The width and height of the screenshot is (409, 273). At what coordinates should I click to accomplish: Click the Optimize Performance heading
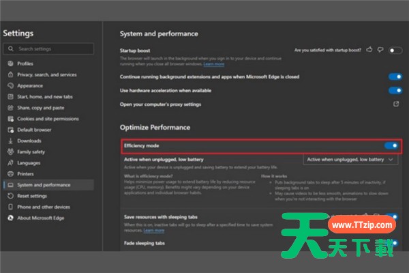(x=155, y=127)
